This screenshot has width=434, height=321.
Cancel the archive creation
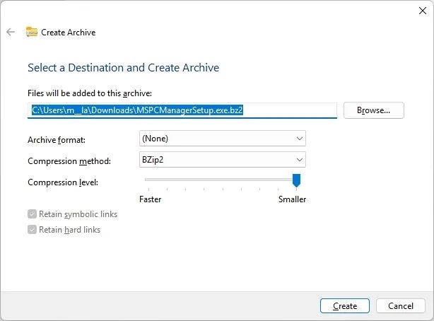pos(401,306)
